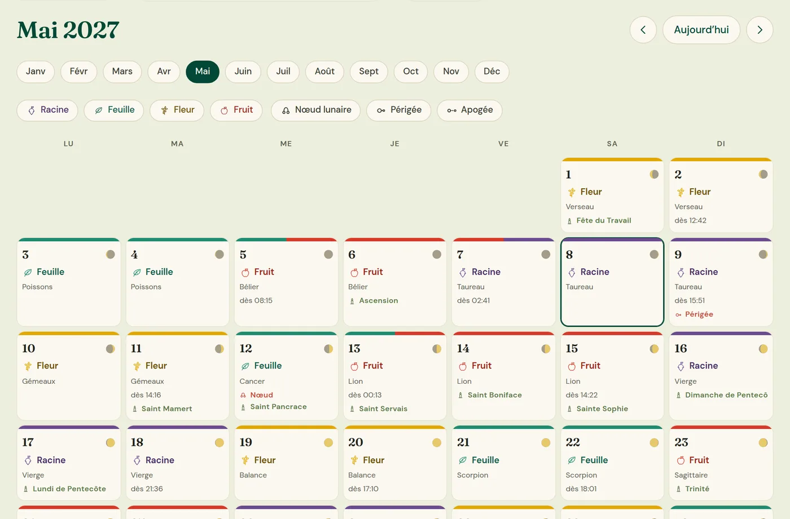Toggle the Fleur filter chip
790x519 pixels.
177,110
